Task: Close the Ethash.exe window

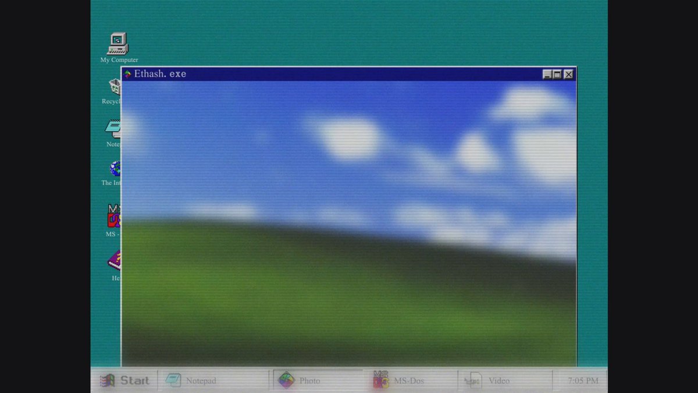Action: (x=568, y=75)
